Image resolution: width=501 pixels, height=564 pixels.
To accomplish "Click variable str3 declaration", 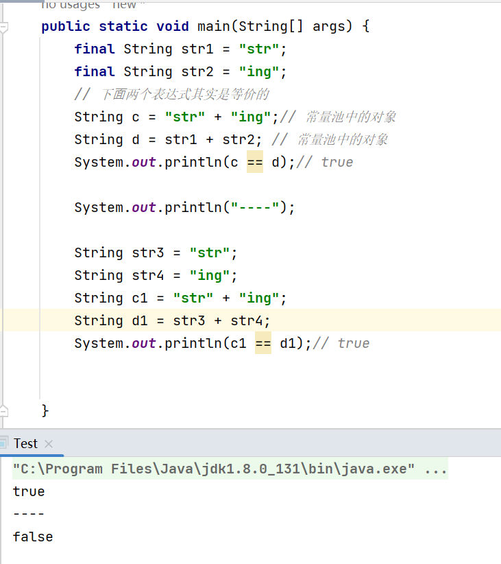I will pyautogui.click(x=148, y=252).
